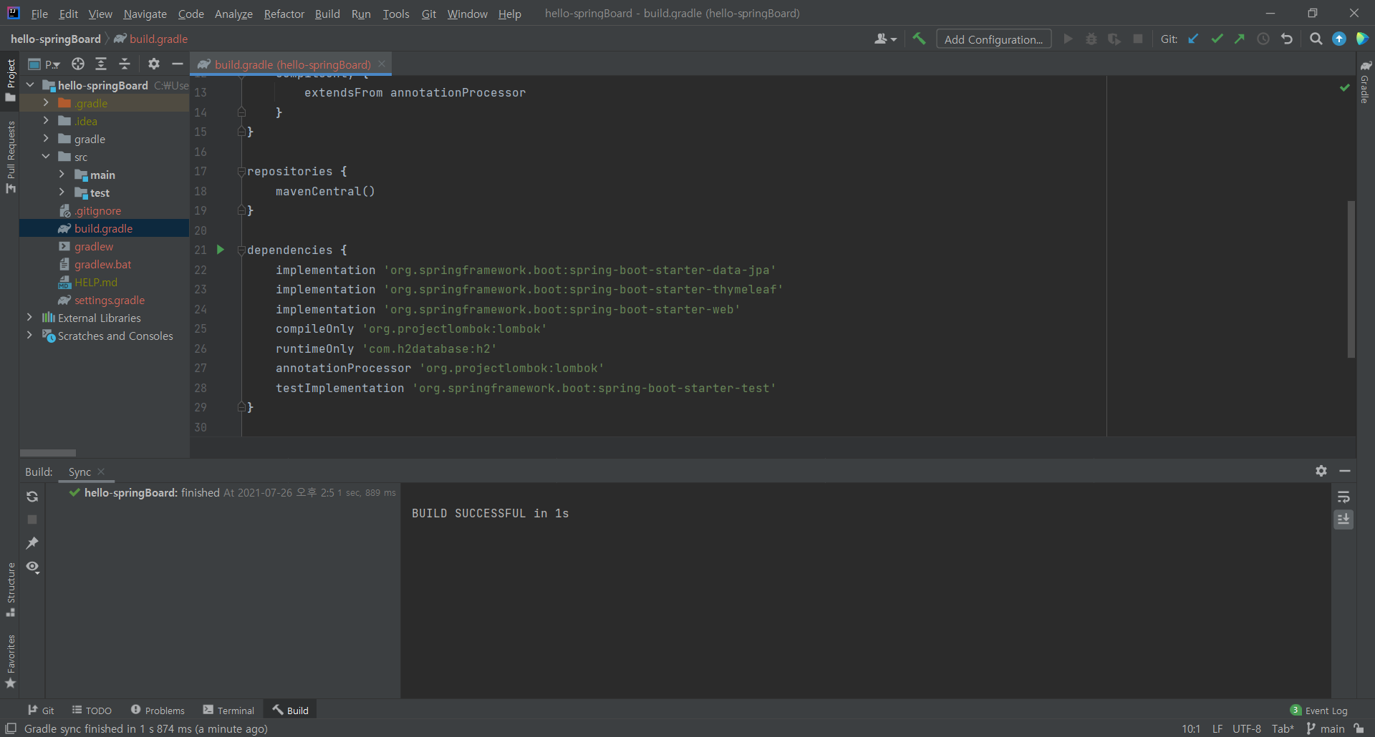Image resolution: width=1375 pixels, height=737 pixels.
Task: Click UTF-8 encoding in status bar
Action: tap(1246, 728)
